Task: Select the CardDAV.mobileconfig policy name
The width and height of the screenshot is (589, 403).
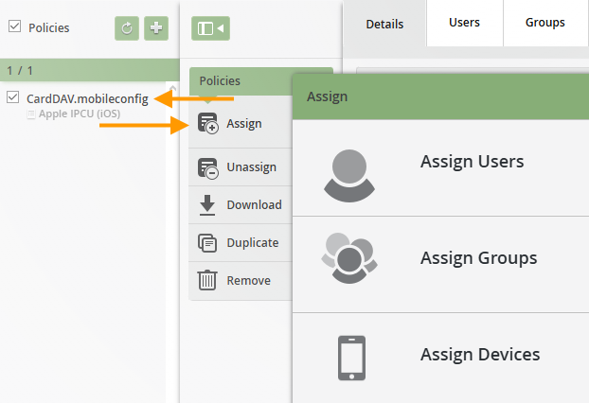Action: click(87, 98)
